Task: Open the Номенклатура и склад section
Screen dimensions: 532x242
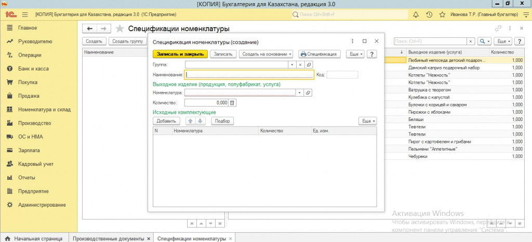Action: (45, 110)
